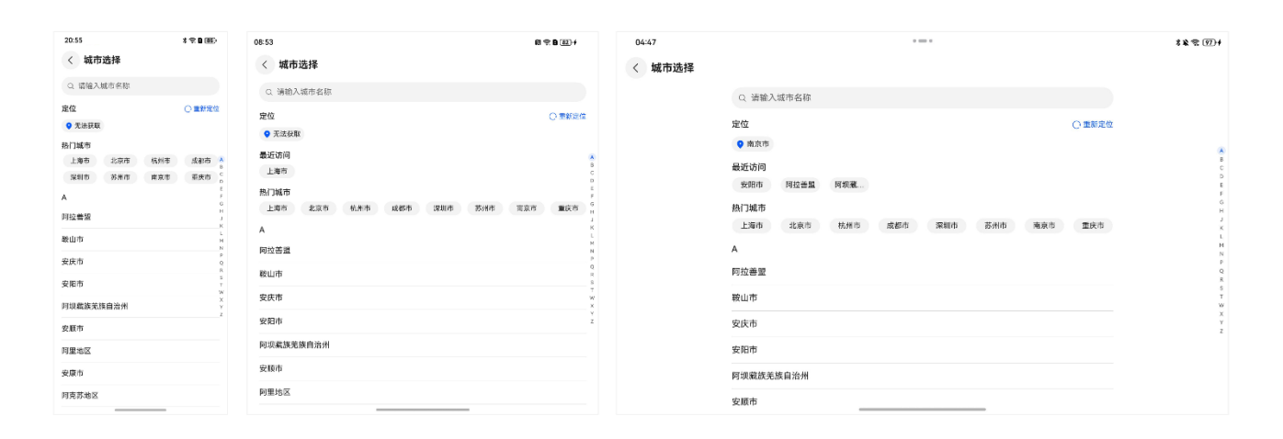Select 苏州市 hot city chip on 04:47 tablet screen
Image resolution: width=1283 pixels, height=439 pixels.
[995, 225]
